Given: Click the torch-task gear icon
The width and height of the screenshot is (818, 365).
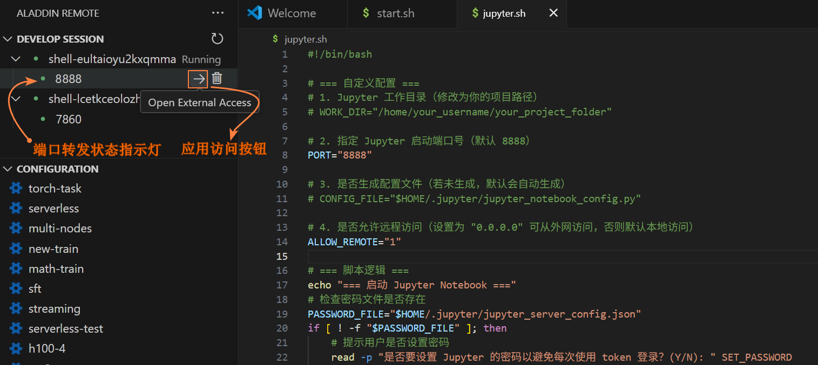Looking at the screenshot, I should pos(16,189).
